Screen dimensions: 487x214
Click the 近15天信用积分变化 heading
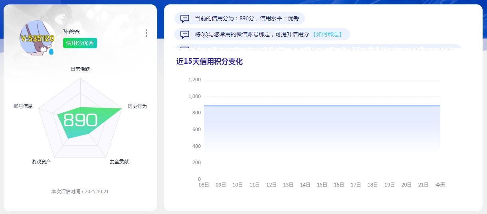pos(209,62)
